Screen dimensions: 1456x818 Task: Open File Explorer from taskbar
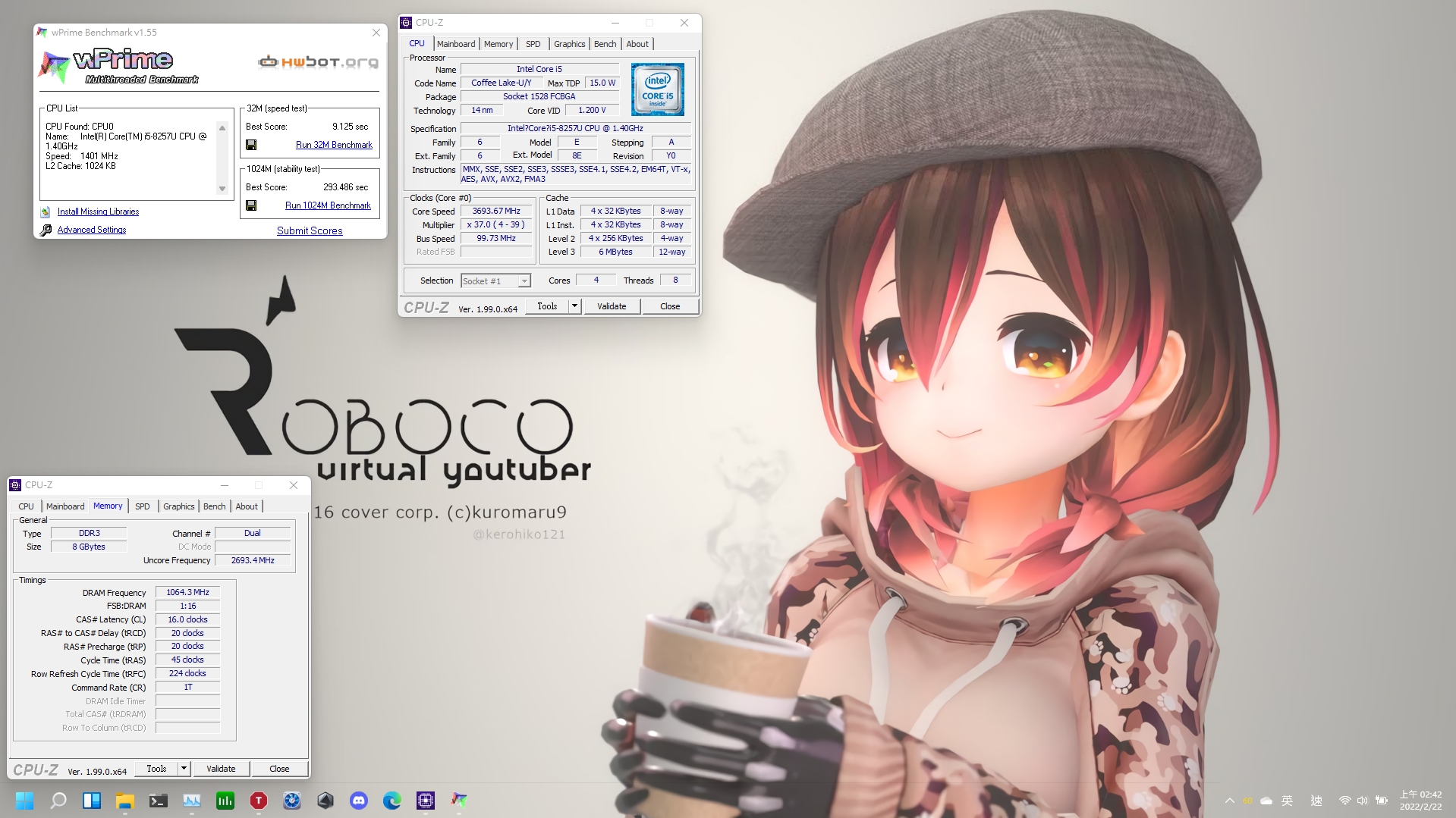click(125, 801)
